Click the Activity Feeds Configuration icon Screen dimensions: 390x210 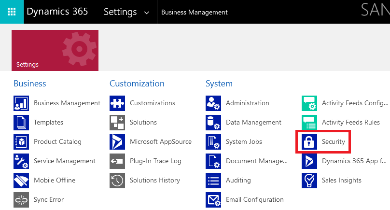(x=309, y=103)
